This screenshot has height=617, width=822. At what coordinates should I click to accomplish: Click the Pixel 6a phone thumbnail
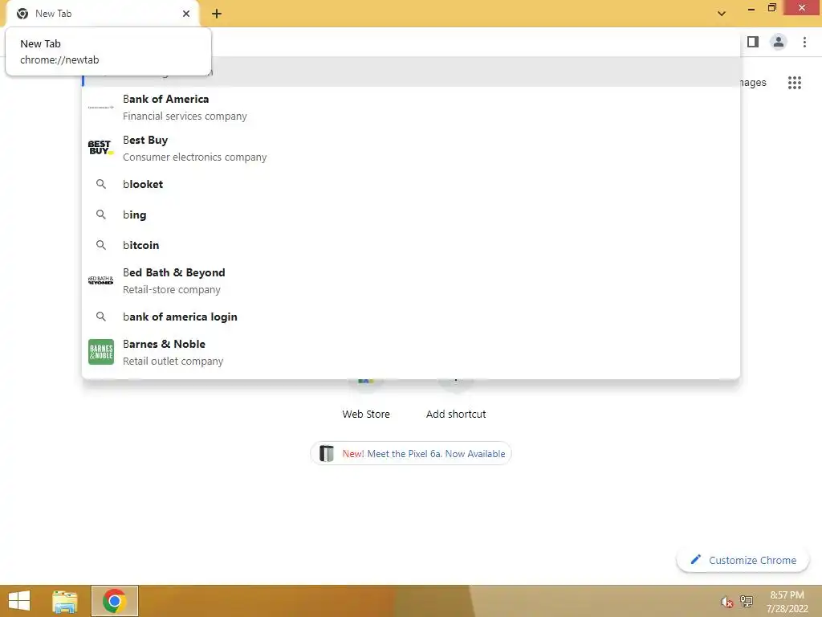pos(327,453)
